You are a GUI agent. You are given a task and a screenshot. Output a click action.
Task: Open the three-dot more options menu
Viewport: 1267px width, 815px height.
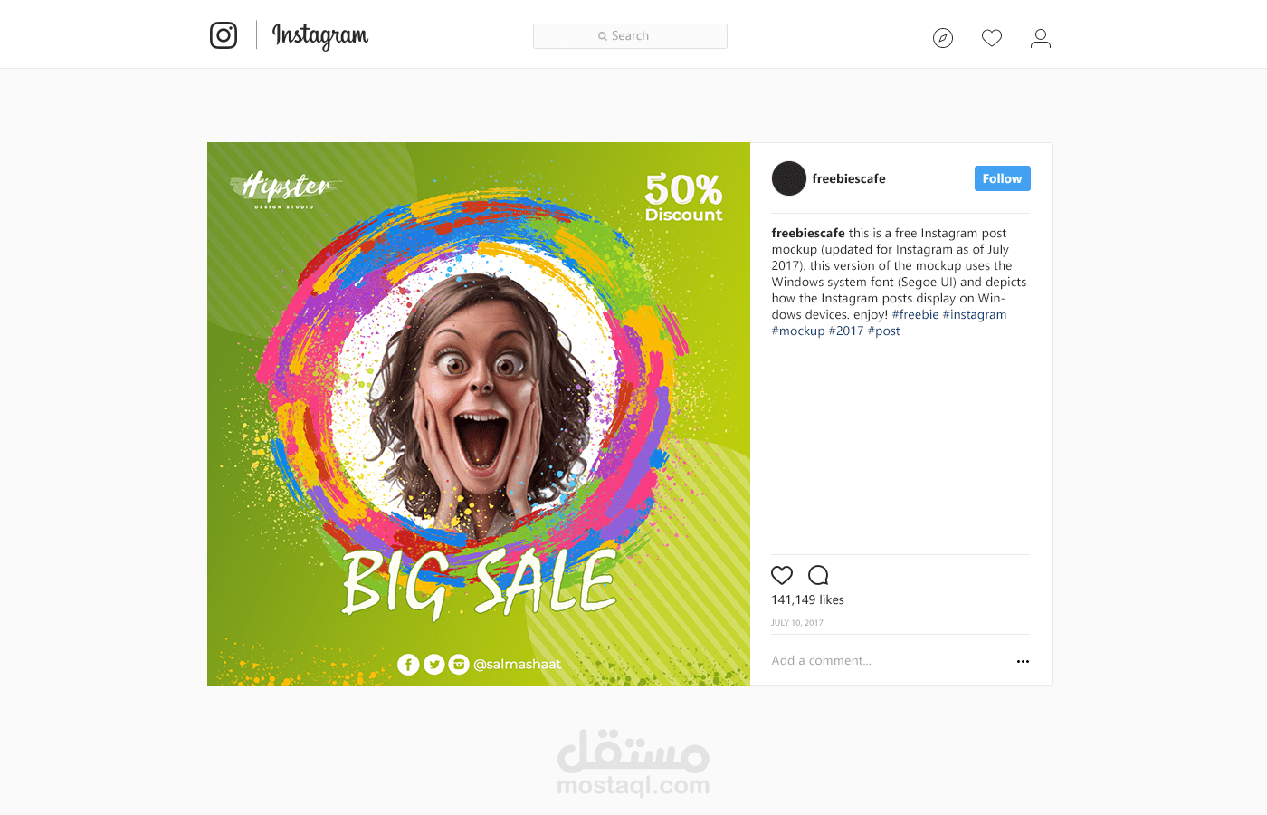tap(1023, 661)
